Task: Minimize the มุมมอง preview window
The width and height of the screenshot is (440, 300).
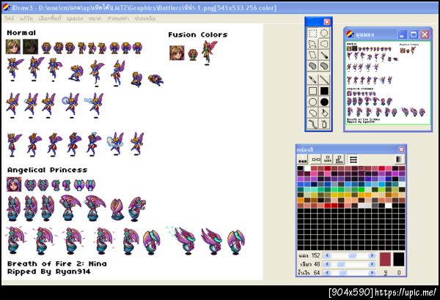Action: (x=403, y=34)
